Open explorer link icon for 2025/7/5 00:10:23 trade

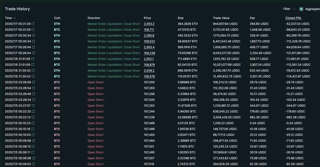click(x=33, y=123)
